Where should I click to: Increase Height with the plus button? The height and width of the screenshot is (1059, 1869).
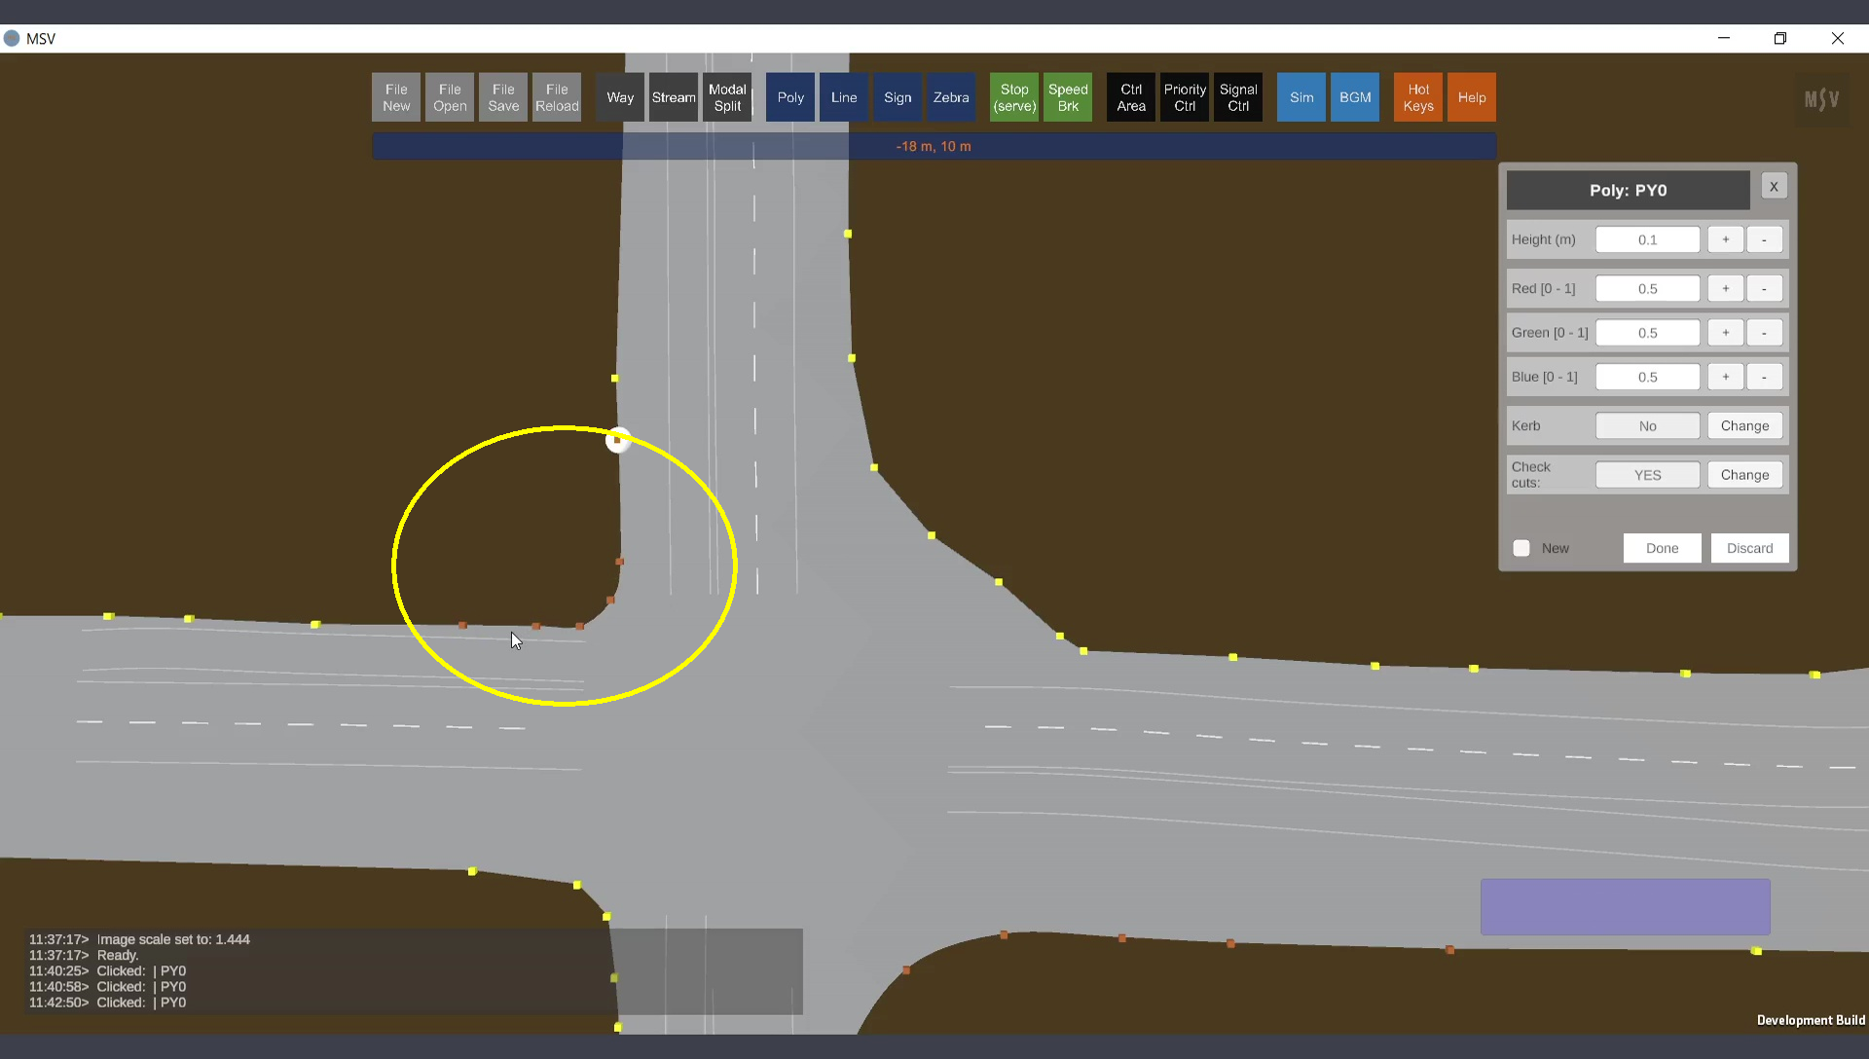click(1725, 239)
